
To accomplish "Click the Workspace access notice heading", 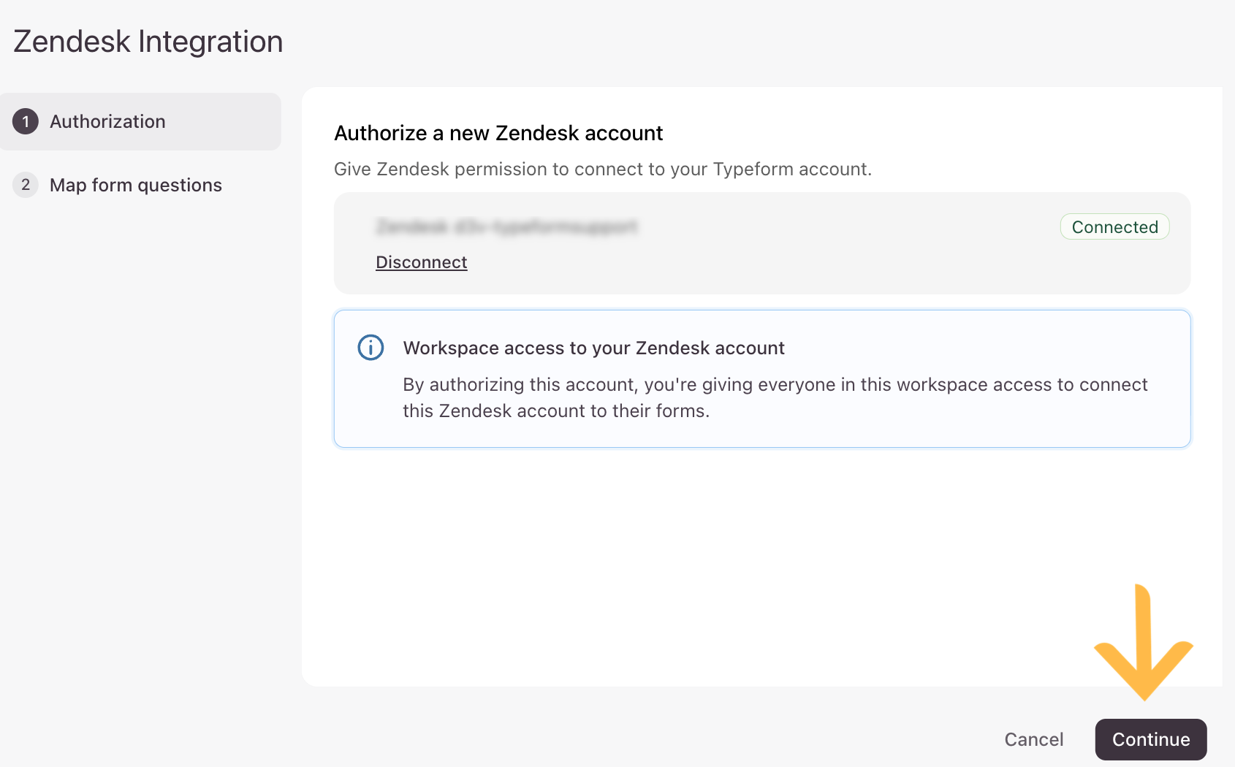I will [x=593, y=348].
